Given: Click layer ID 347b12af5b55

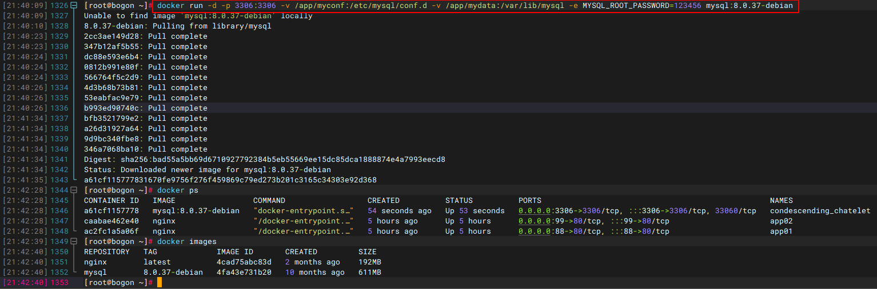Looking at the screenshot, I should coord(111,47).
